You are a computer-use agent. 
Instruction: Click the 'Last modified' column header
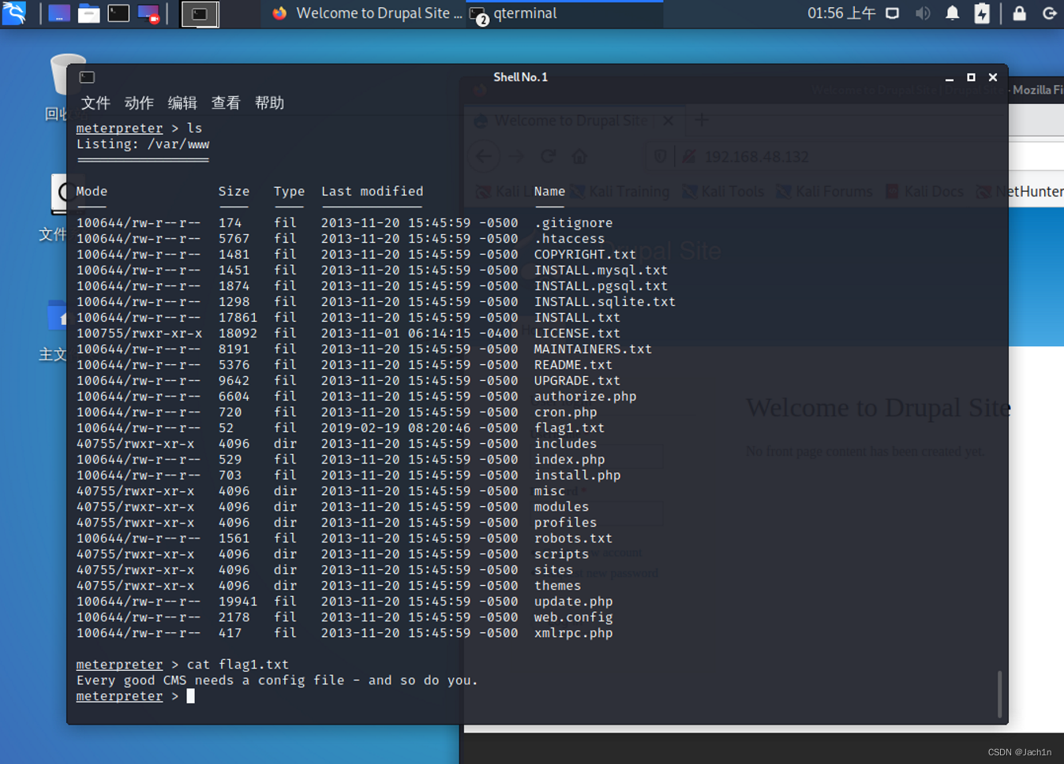click(x=372, y=192)
